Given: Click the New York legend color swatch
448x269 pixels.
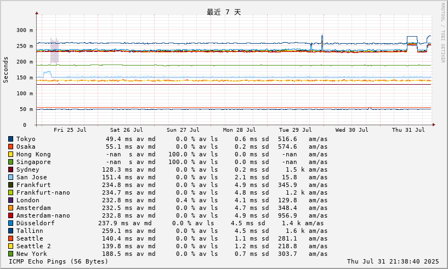Looking at the screenshot, I should pos(10,254).
